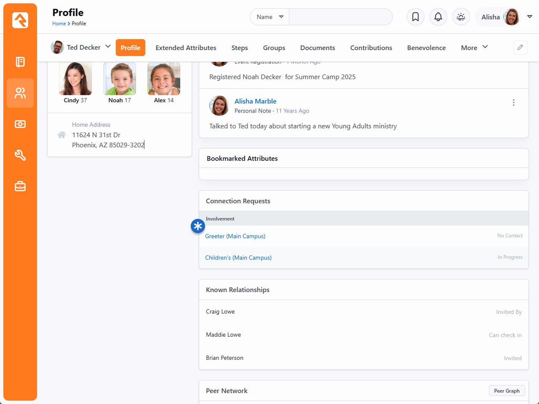Expand the More tab menu
This screenshot has width=539, height=404.
pyautogui.click(x=474, y=48)
